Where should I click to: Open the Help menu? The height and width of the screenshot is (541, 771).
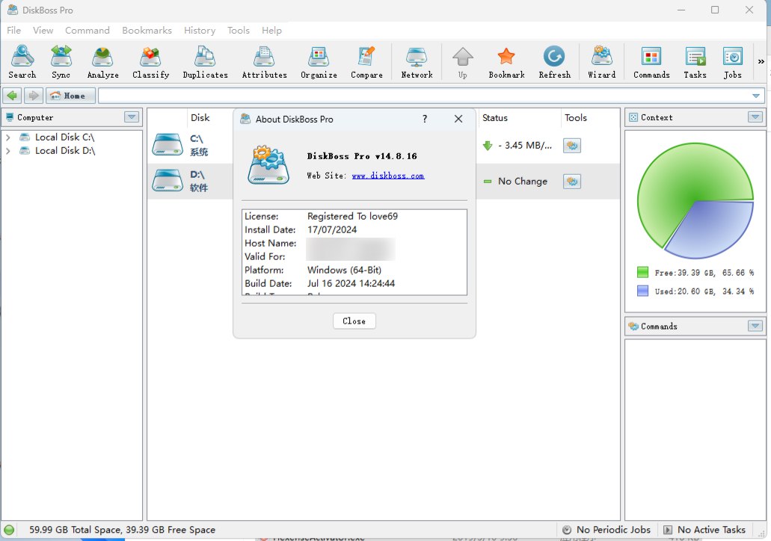271,31
